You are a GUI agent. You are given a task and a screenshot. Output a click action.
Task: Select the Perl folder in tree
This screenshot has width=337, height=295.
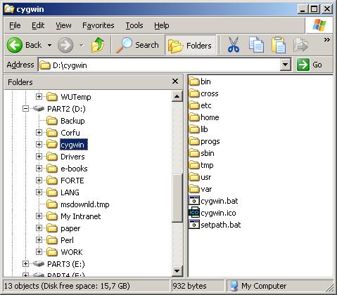(60, 240)
